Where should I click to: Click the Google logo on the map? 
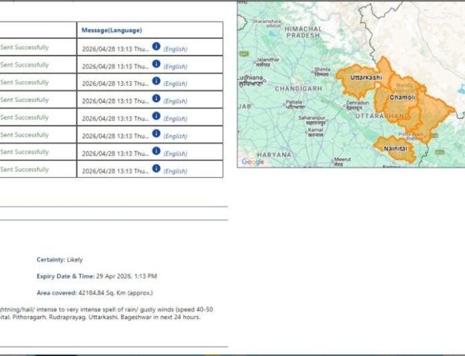(x=253, y=161)
